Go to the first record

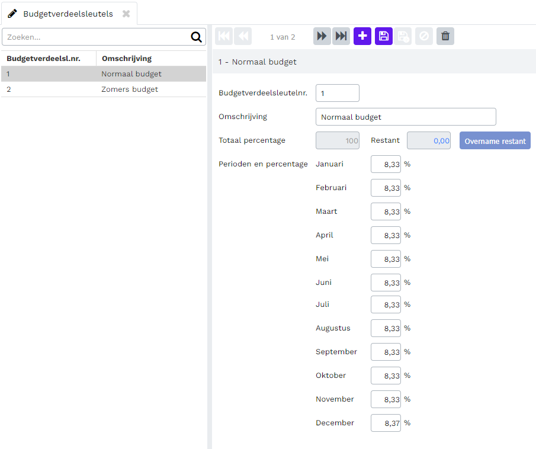(x=224, y=36)
